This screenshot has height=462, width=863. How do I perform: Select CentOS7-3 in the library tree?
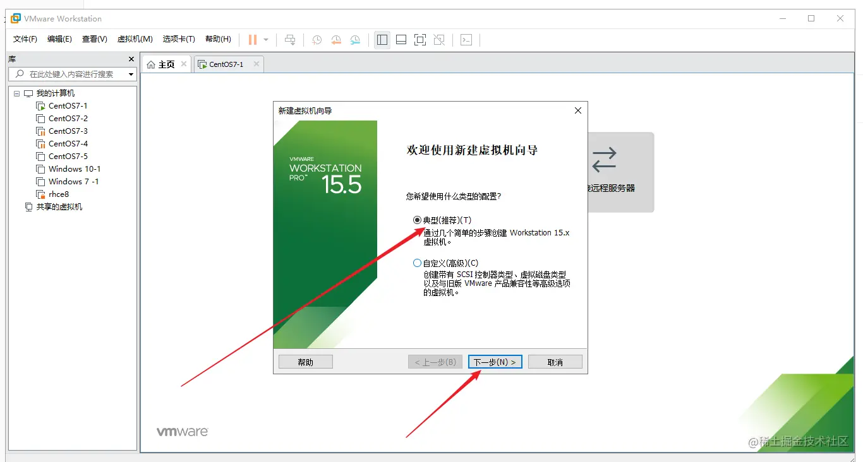coord(68,131)
